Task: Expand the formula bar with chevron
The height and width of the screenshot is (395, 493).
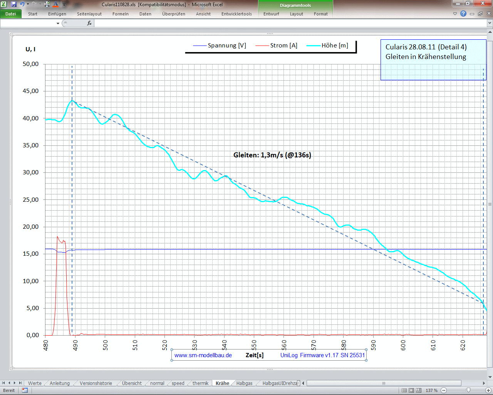Action: click(490, 23)
